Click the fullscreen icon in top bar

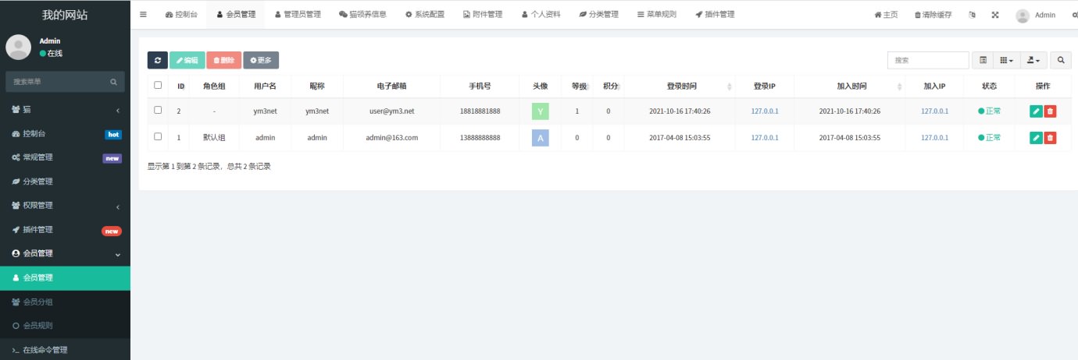point(994,15)
